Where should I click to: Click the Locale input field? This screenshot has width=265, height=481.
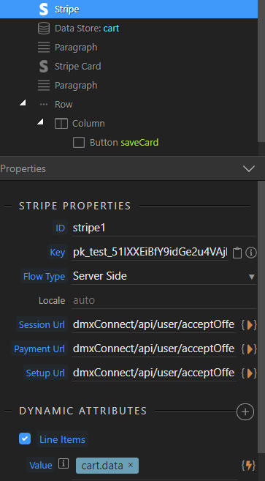coord(164,300)
